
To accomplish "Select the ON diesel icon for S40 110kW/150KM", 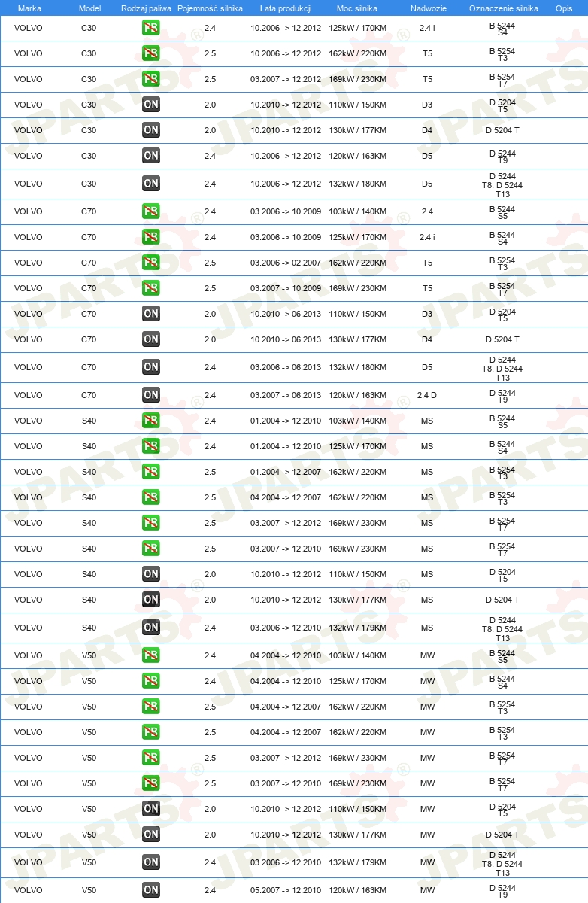I will coord(151,575).
